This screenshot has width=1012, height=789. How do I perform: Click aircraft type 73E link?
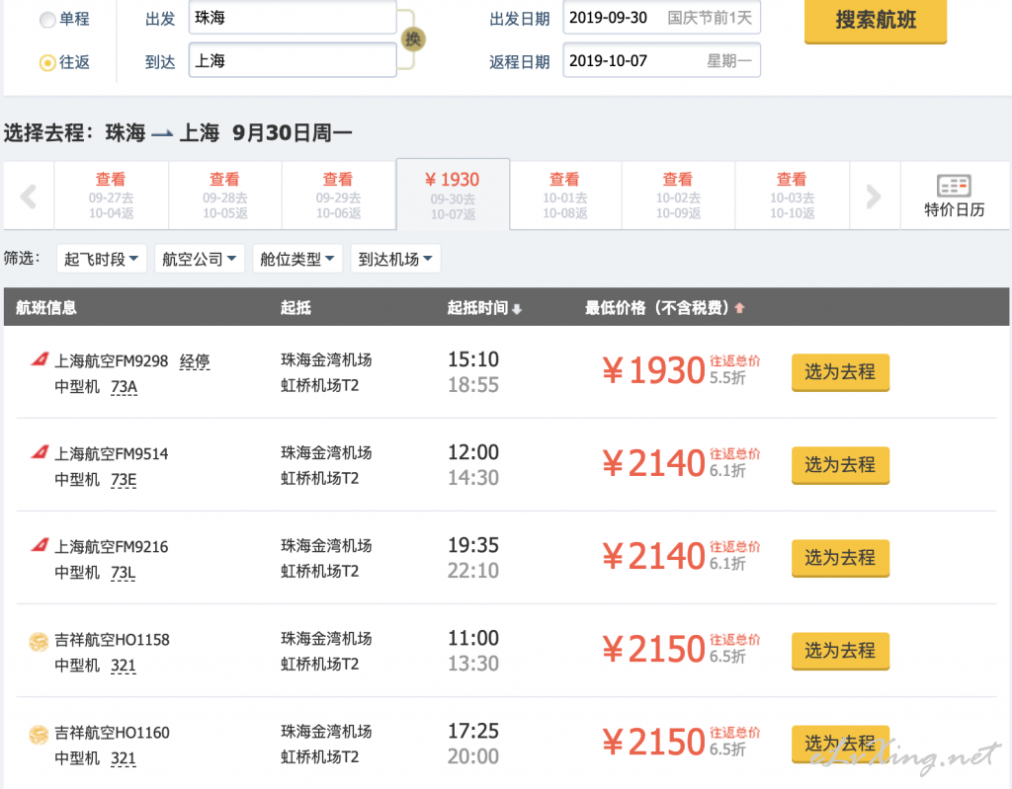tap(124, 480)
